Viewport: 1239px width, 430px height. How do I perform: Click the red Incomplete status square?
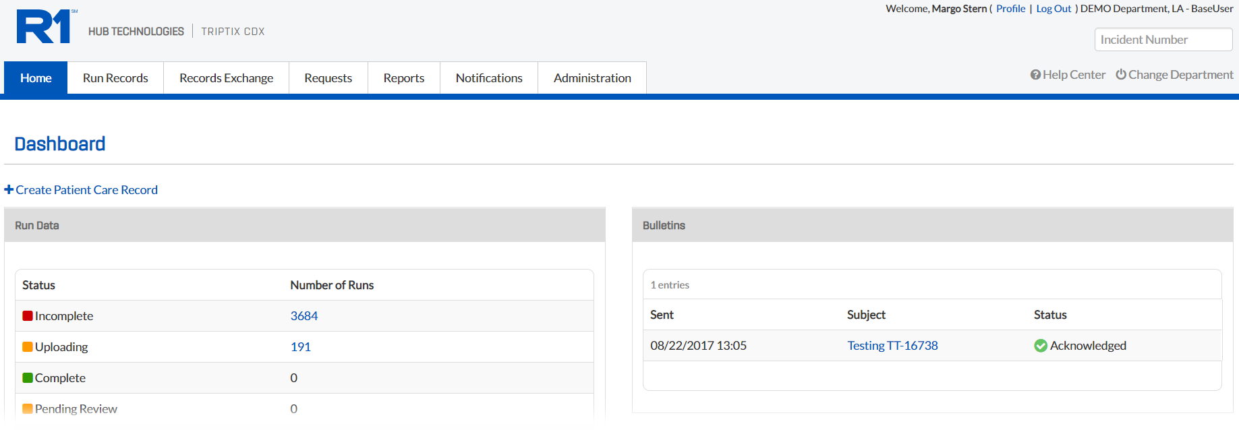click(x=28, y=316)
